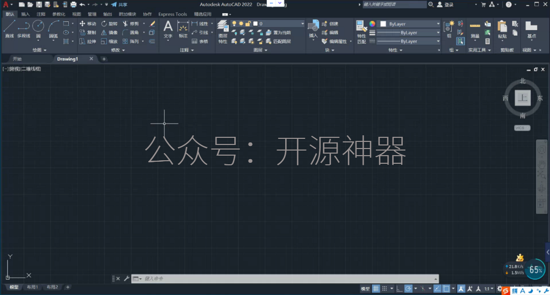Screen dimensions: 550x295
Task: Open the Drawing1 file tab
Action: pyautogui.click(x=67, y=59)
